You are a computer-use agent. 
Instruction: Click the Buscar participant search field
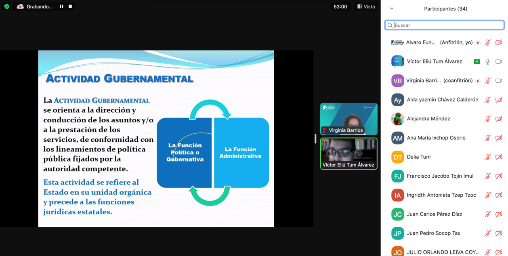pyautogui.click(x=444, y=25)
